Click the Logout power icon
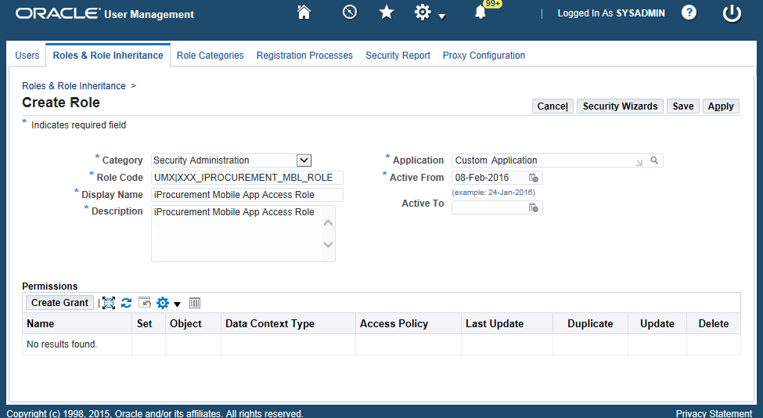The width and height of the screenshot is (763, 418). click(732, 13)
